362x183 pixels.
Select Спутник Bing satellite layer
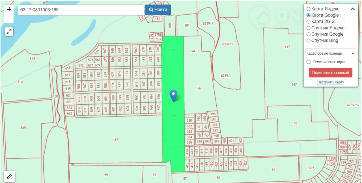point(309,40)
